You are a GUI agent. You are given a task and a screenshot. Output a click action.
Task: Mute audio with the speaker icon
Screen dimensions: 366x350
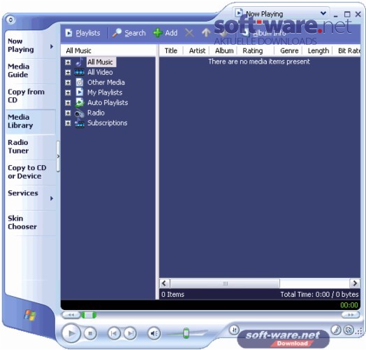[x=154, y=333]
